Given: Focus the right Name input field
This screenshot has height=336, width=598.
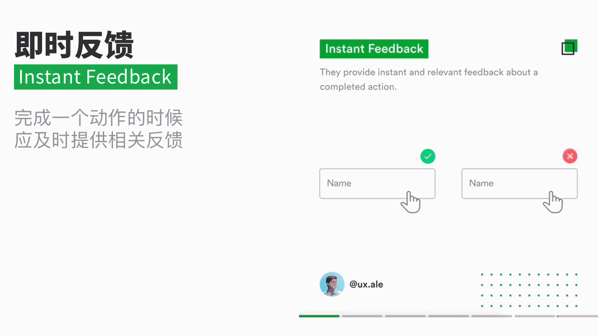Looking at the screenshot, I should pyautogui.click(x=520, y=183).
